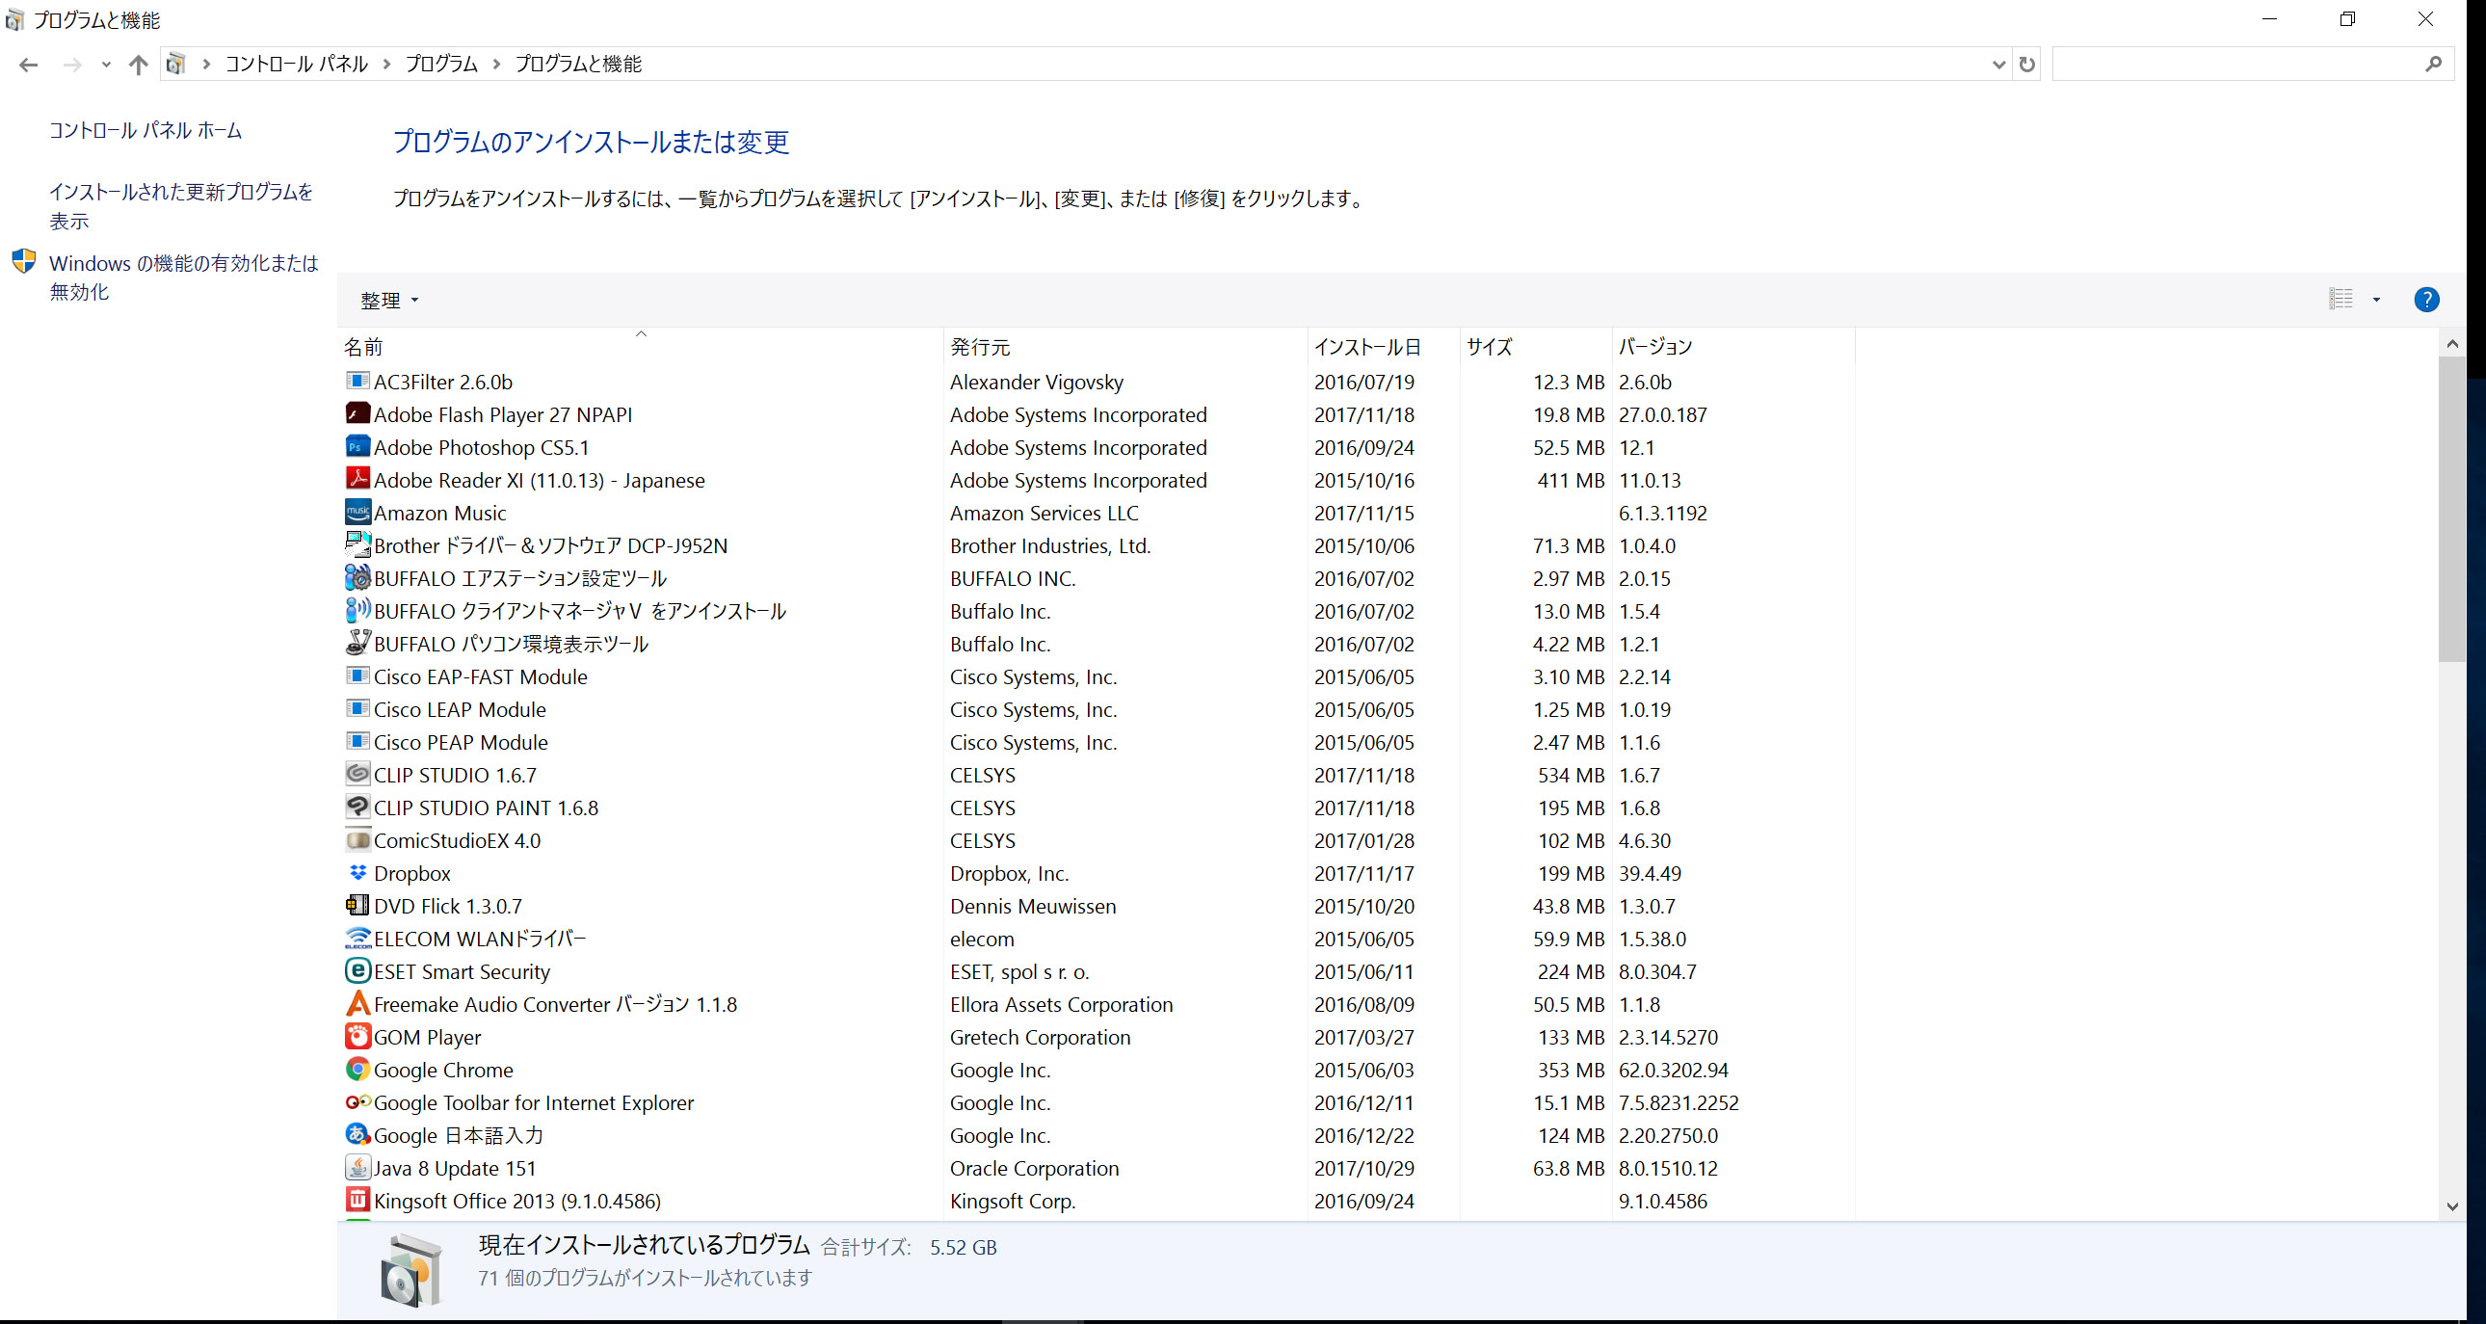Click the Java 8 Update 151 icon
The image size is (2486, 1324).
pos(357,1168)
